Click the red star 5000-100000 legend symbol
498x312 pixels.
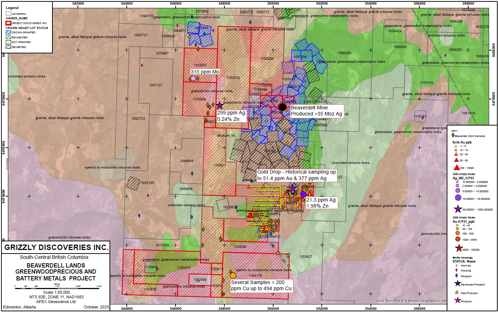(x=458, y=248)
